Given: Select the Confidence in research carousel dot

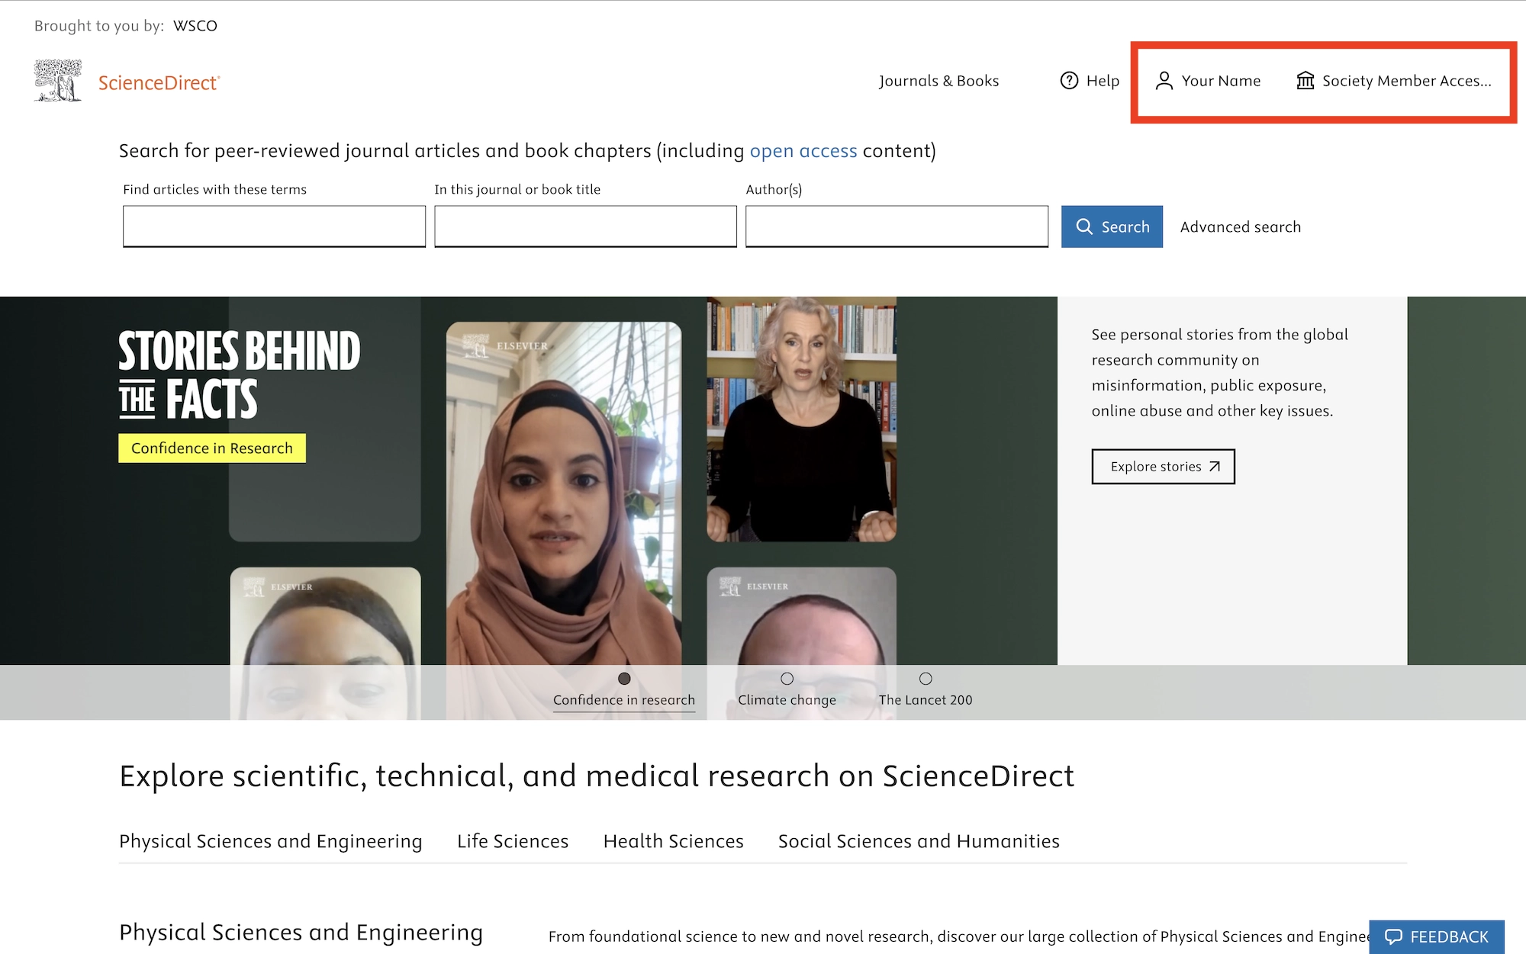Looking at the screenshot, I should point(624,679).
